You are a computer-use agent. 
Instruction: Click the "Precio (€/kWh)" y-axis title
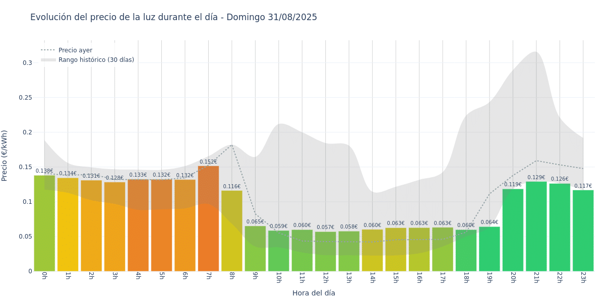(x=5, y=156)
